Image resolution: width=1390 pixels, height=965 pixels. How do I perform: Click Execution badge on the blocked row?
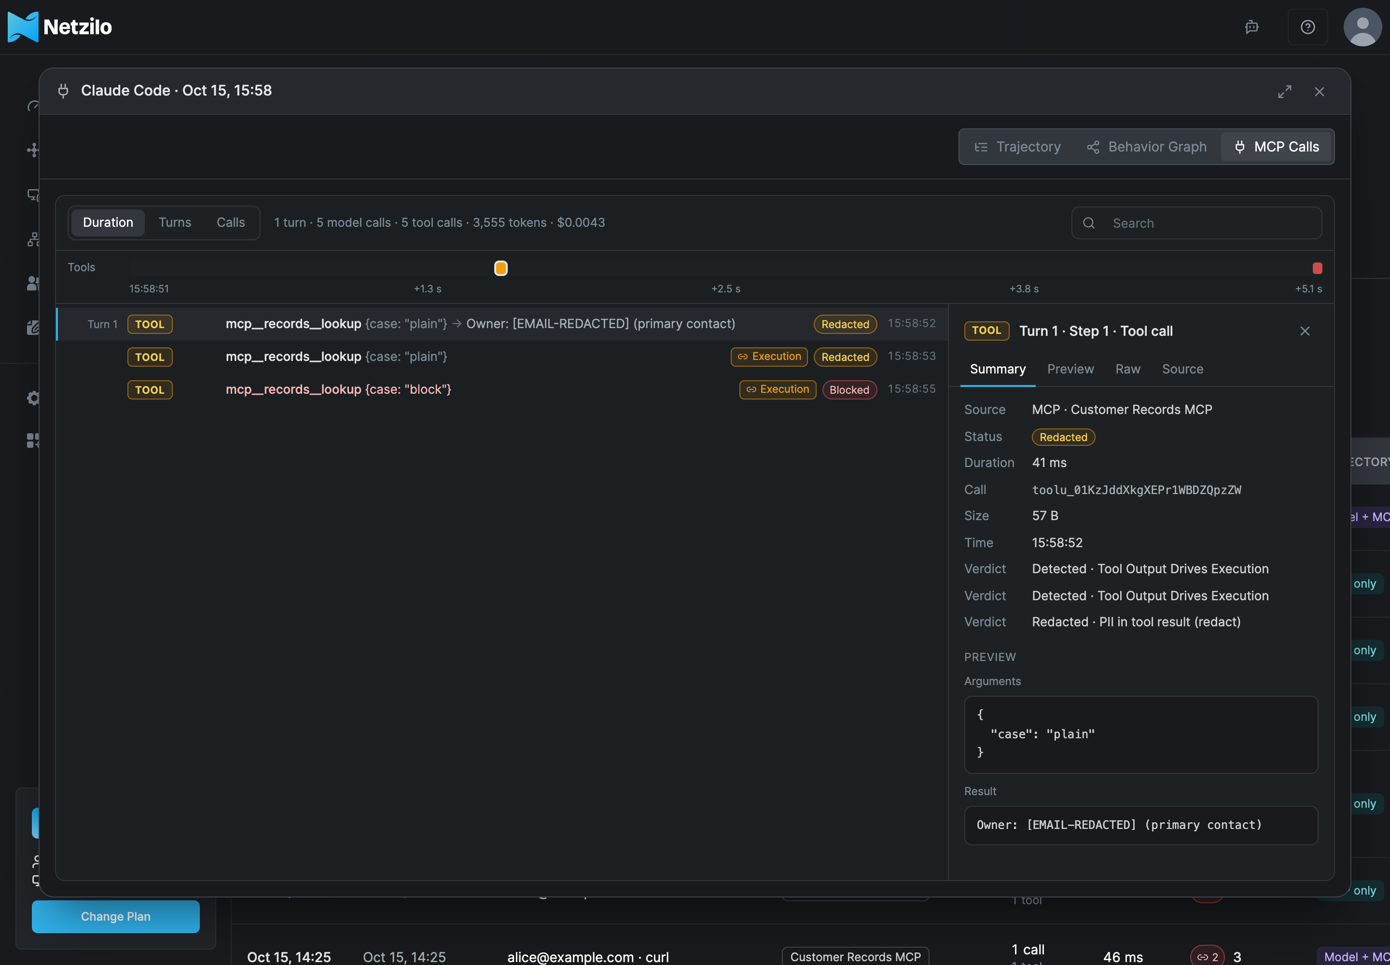[777, 389]
